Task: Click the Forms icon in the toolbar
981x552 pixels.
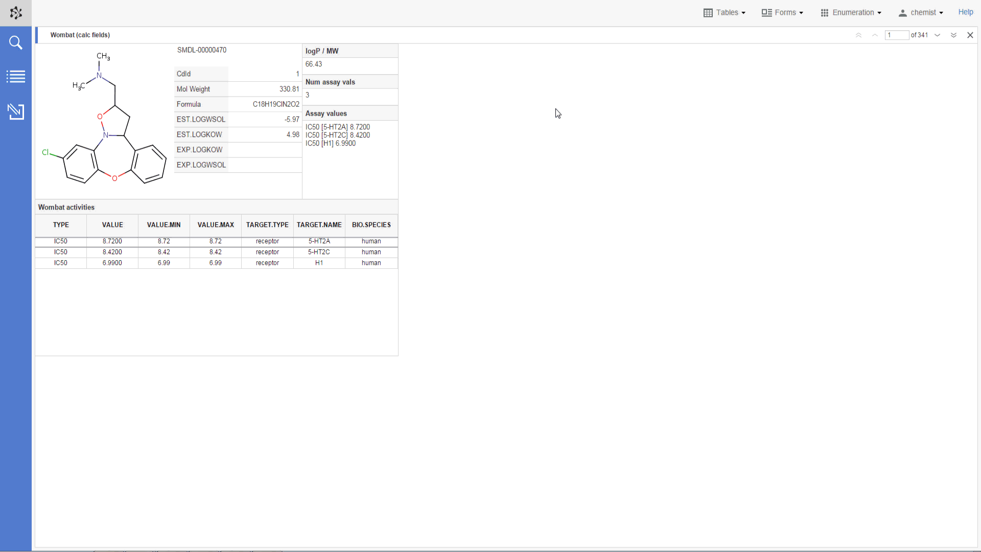Action: 767,12
